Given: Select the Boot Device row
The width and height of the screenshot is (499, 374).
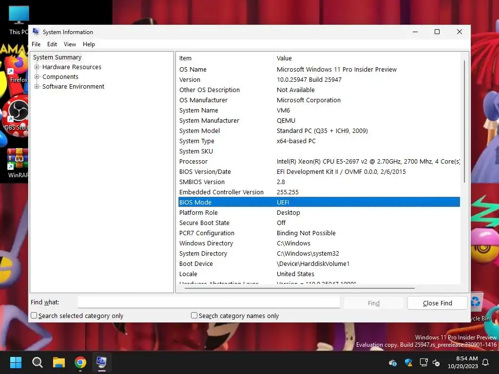Looking at the screenshot, I should tap(319, 263).
